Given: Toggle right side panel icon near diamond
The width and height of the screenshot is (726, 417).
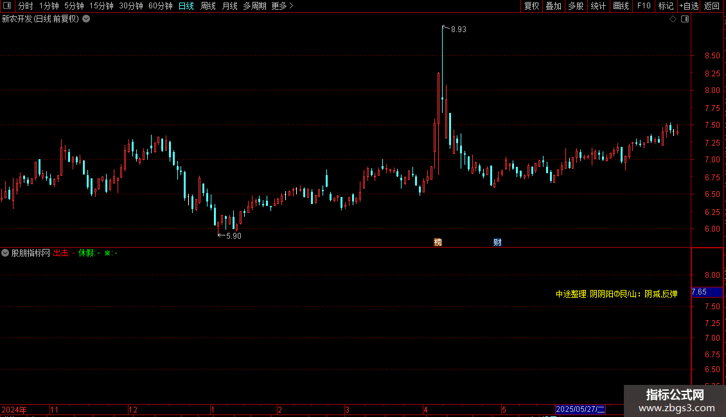Looking at the screenshot, I should [685, 19].
